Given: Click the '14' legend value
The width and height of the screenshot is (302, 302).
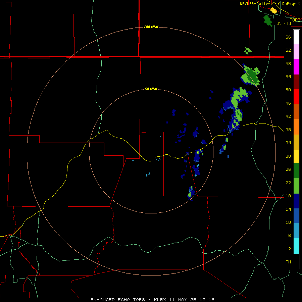Looking at the screenshot, I should pos(288,209).
